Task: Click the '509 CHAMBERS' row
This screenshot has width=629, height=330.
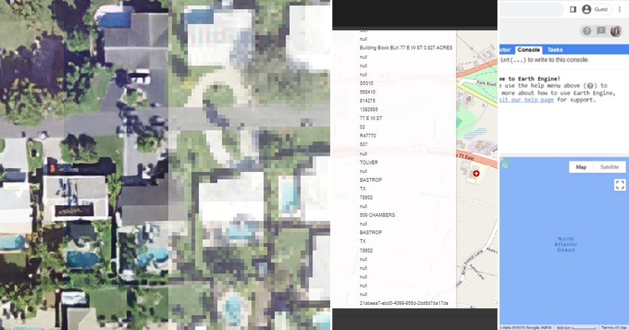Action: click(x=377, y=215)
